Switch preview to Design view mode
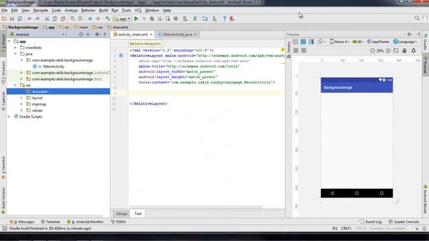 (296, 42)
